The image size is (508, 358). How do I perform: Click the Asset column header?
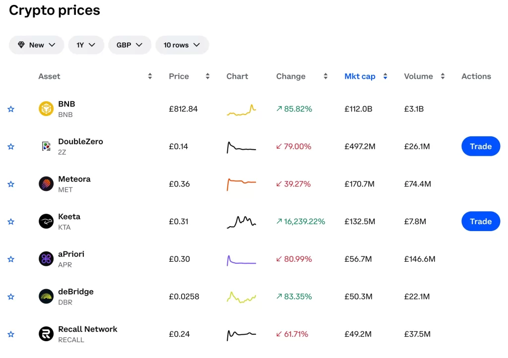49,76
